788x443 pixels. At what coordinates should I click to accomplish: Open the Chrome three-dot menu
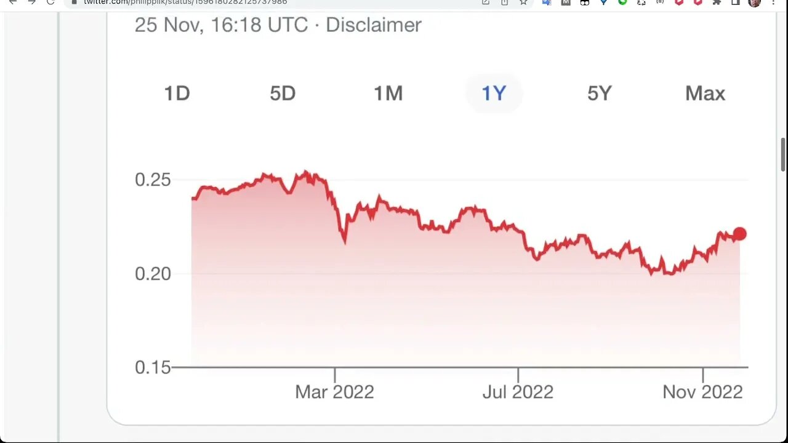(774, 2)
